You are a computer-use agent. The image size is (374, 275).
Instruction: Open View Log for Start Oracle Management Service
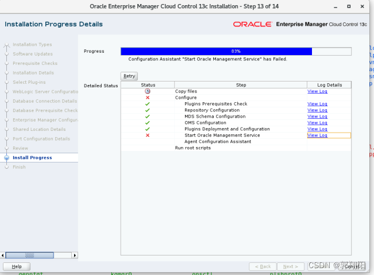pos(317,135)
